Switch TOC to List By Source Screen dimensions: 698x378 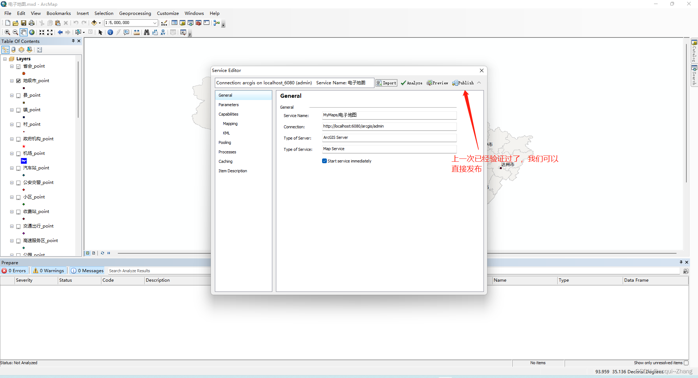13,50
